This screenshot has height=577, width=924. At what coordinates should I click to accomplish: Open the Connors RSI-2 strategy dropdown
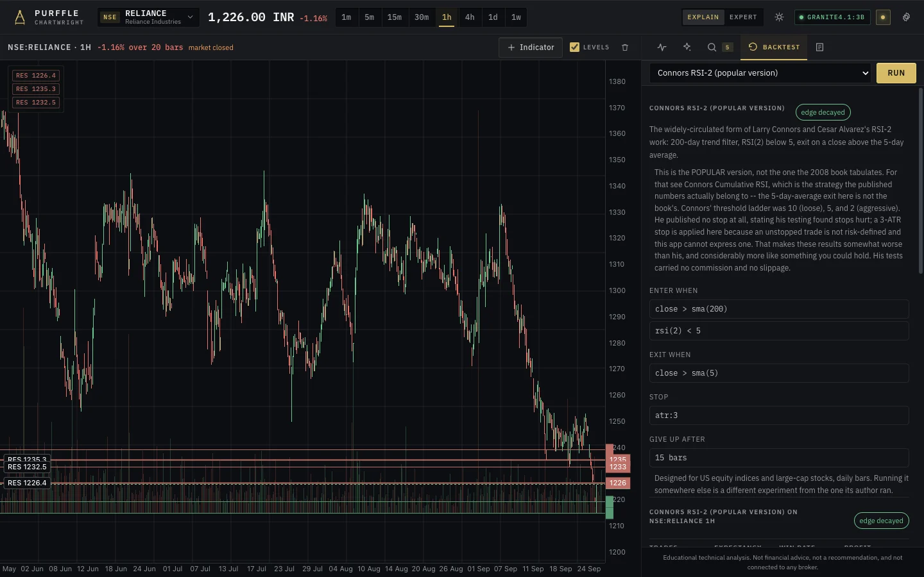coord(760,73)
